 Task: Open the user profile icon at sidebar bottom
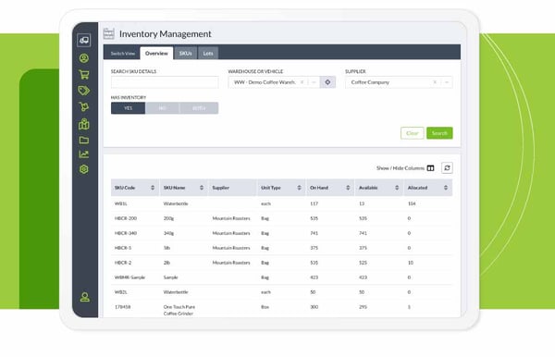tap(84, 297)
